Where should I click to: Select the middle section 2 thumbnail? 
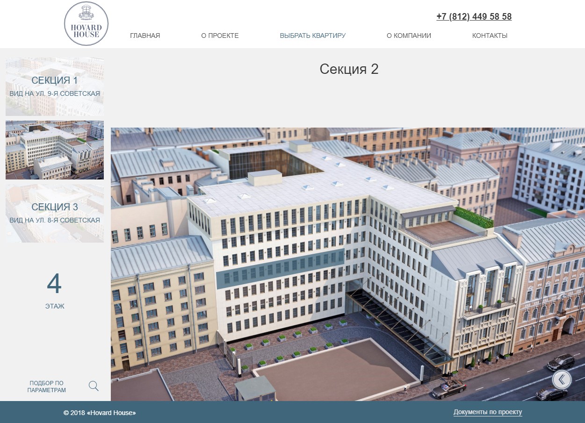pos(55,150)
